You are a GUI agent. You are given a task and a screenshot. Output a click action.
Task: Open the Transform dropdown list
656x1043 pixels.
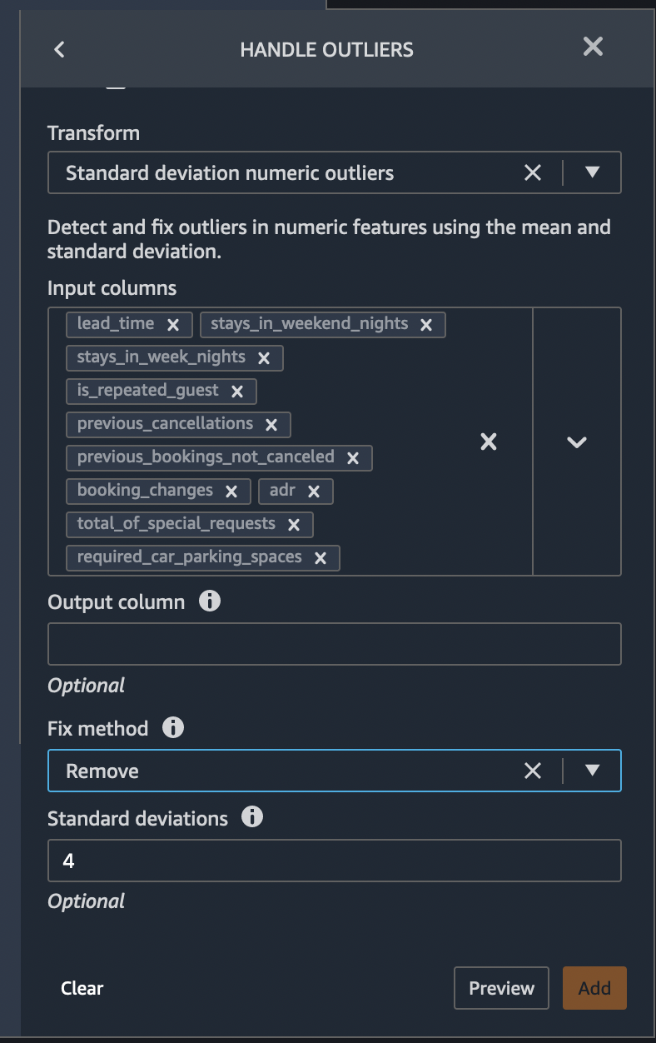point(592,172)
